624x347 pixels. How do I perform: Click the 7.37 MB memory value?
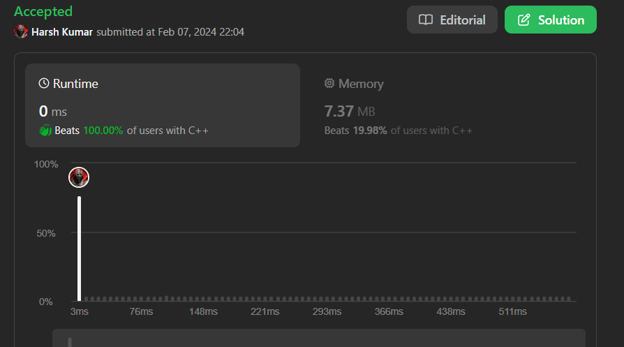[350, 111]
